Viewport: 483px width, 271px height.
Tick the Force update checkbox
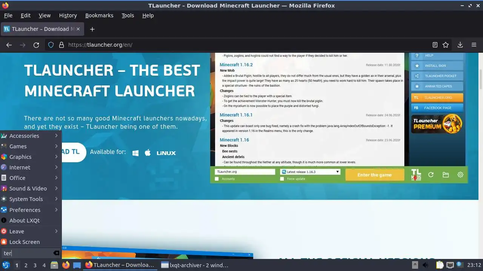tap(282, 179)
